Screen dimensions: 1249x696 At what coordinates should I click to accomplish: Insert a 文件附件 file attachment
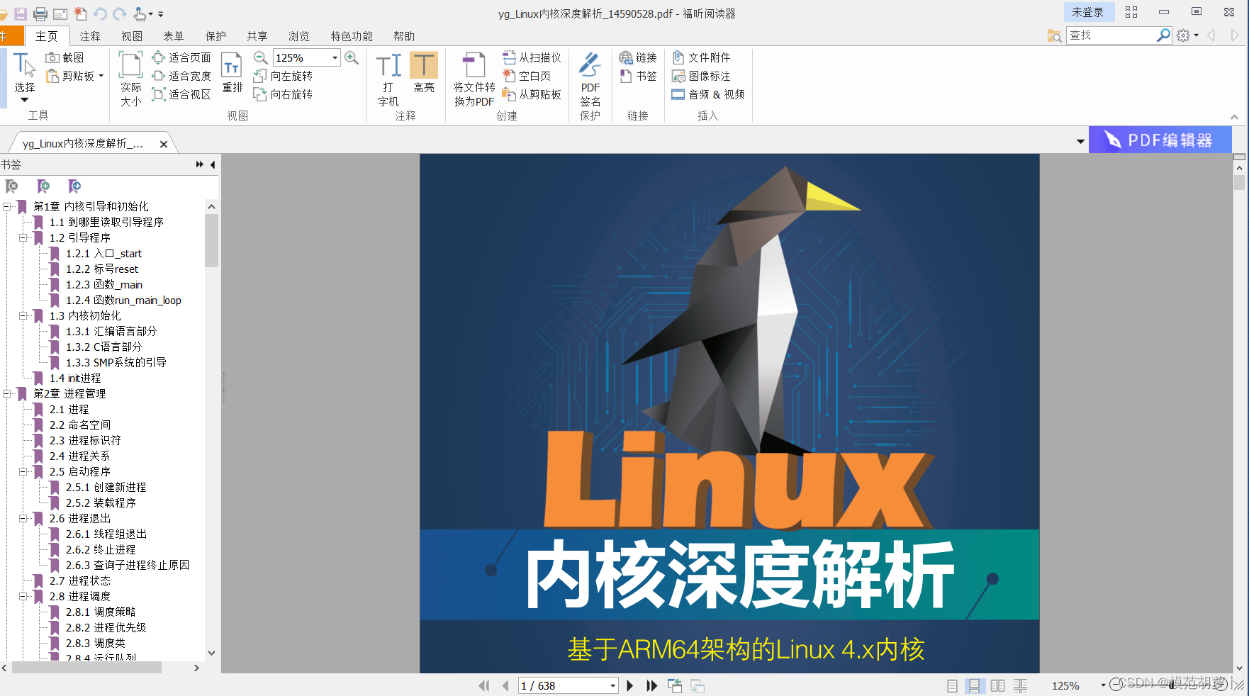click(701, 57)
